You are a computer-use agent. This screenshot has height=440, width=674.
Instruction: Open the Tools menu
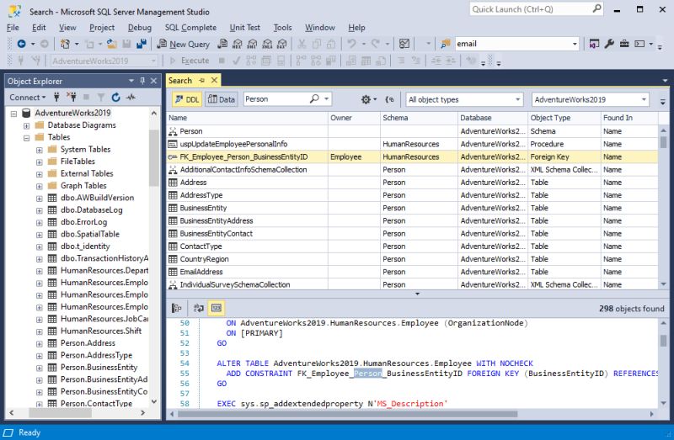282,28
